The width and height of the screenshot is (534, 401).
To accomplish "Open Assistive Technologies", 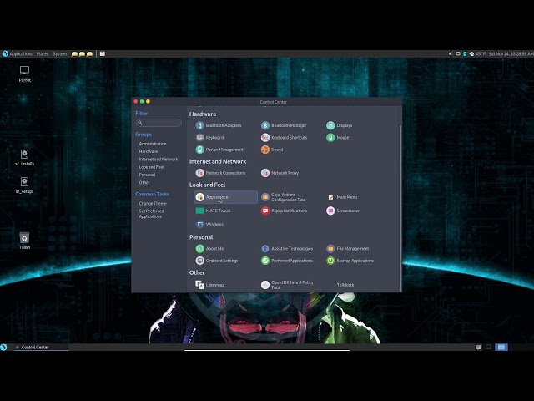I will (x=287, y=249).
